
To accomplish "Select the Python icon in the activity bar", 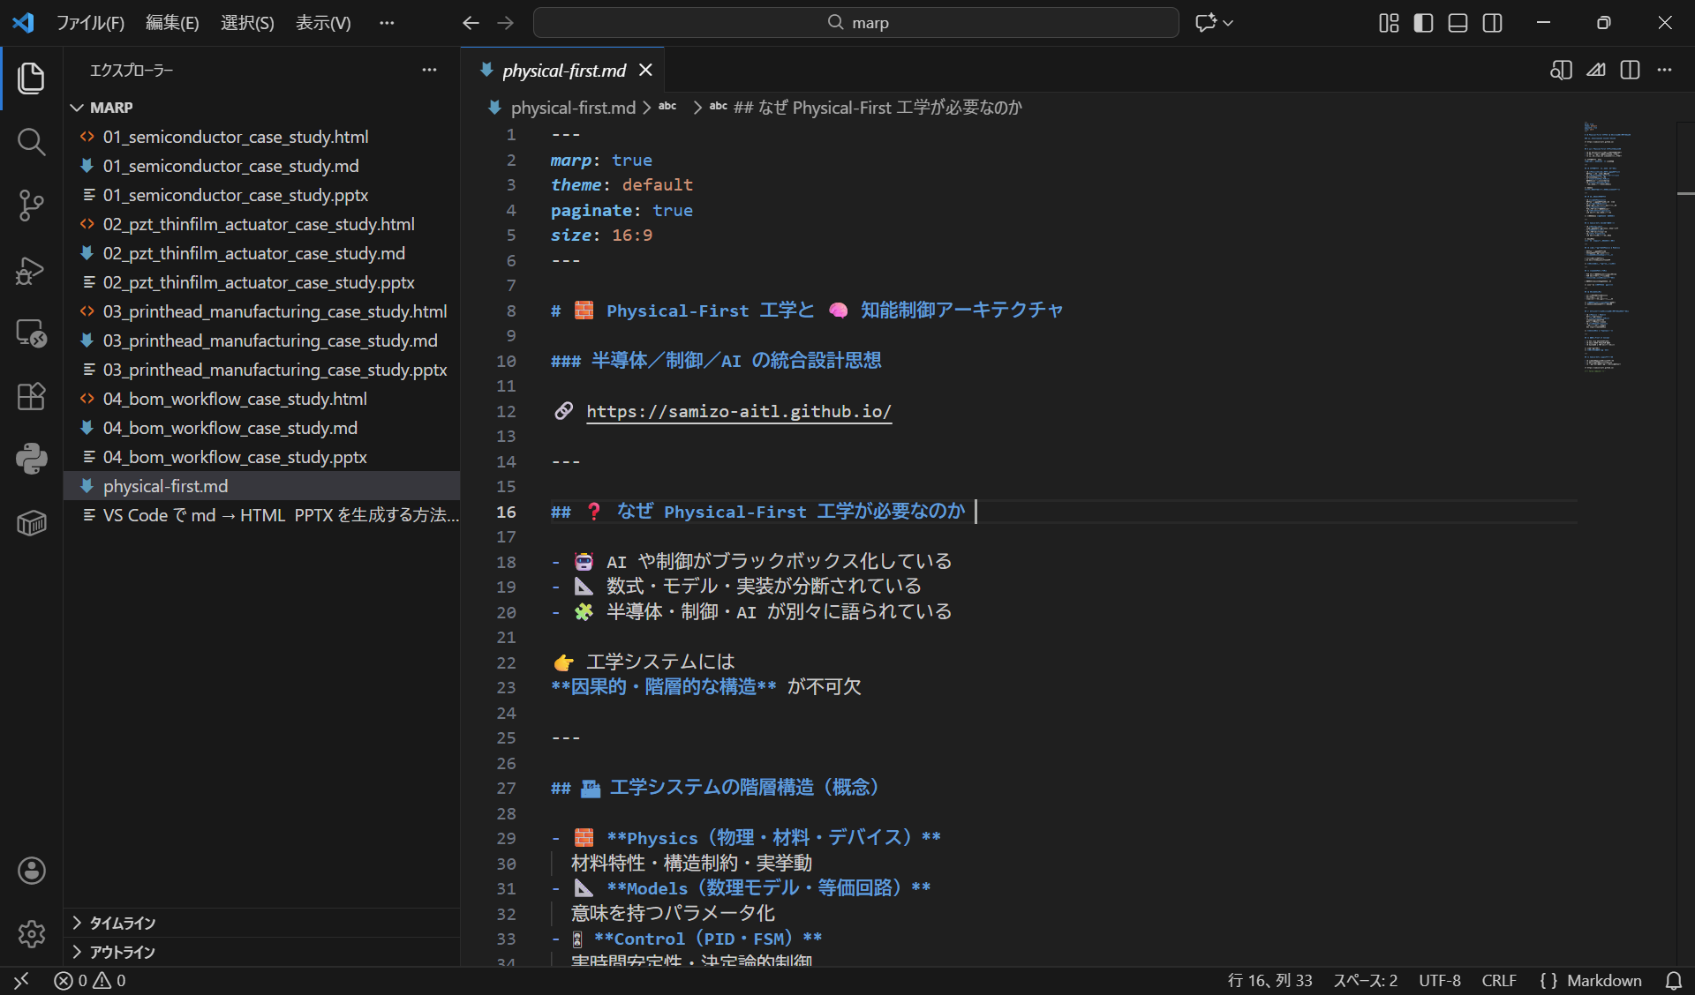I will tap(32, 458).
